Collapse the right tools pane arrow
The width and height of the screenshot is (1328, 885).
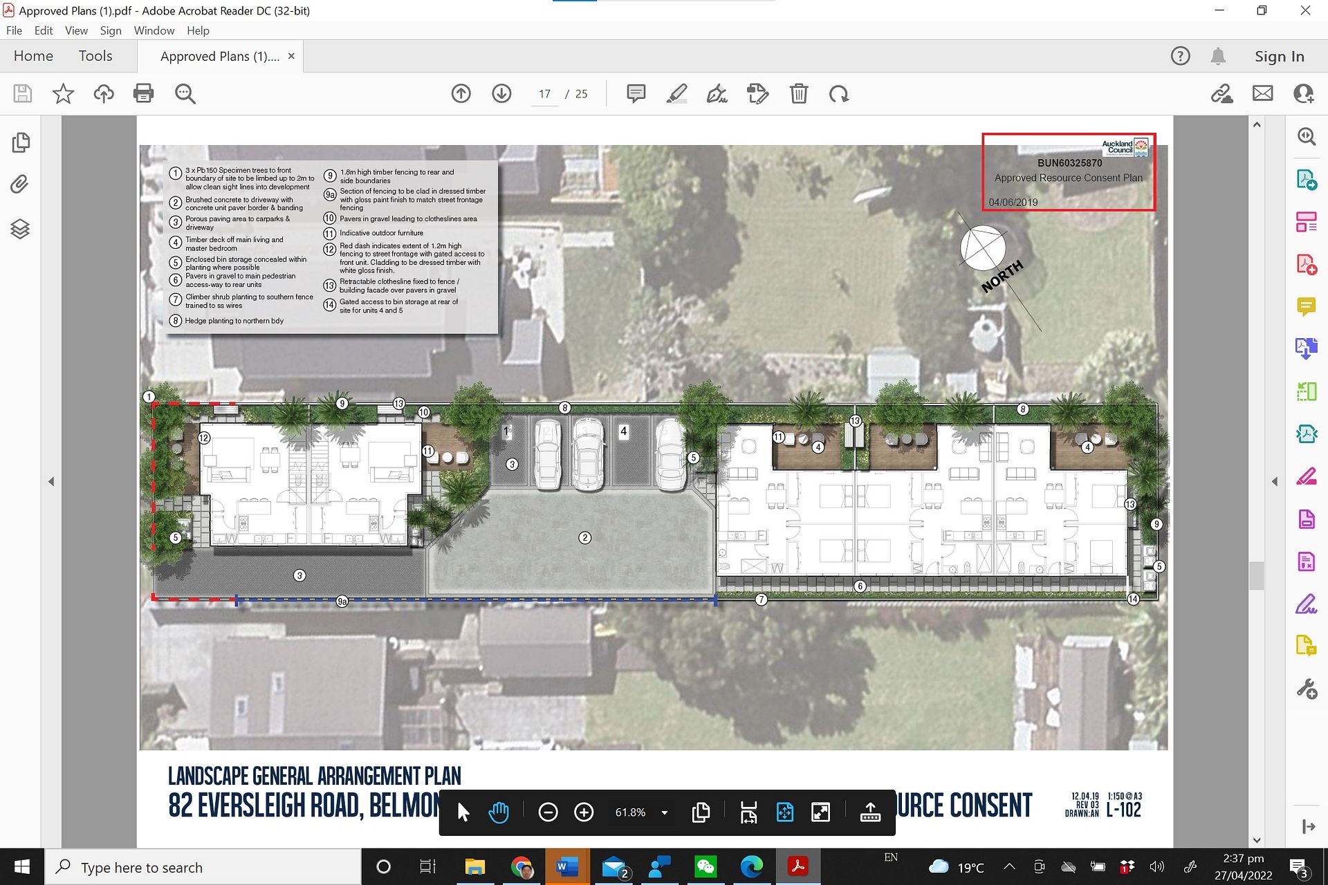[1275, 481]
